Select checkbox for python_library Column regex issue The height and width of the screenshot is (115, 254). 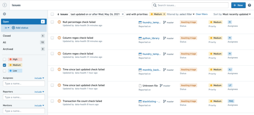[x=52, y=38]
